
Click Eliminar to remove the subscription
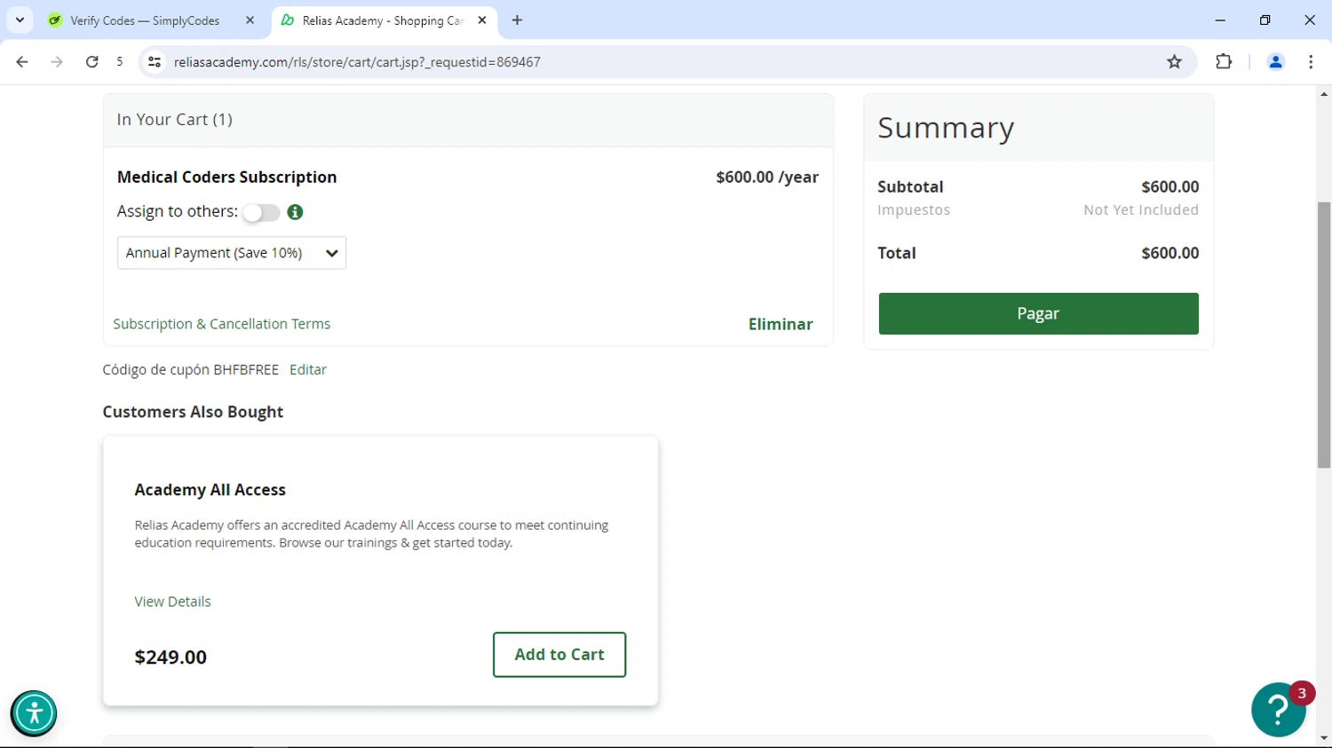click(x=781, y=324)
